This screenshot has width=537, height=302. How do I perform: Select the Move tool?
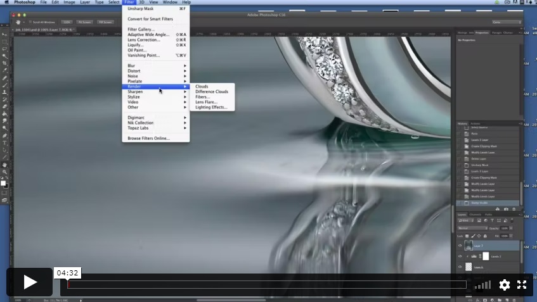4,35
